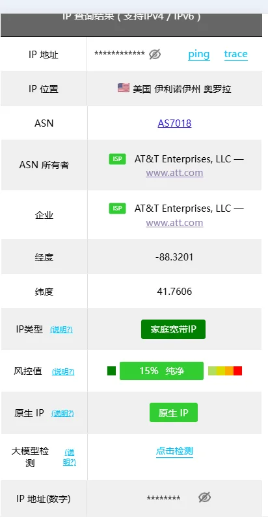Click the red swatch in risk scale

(237, 371)
